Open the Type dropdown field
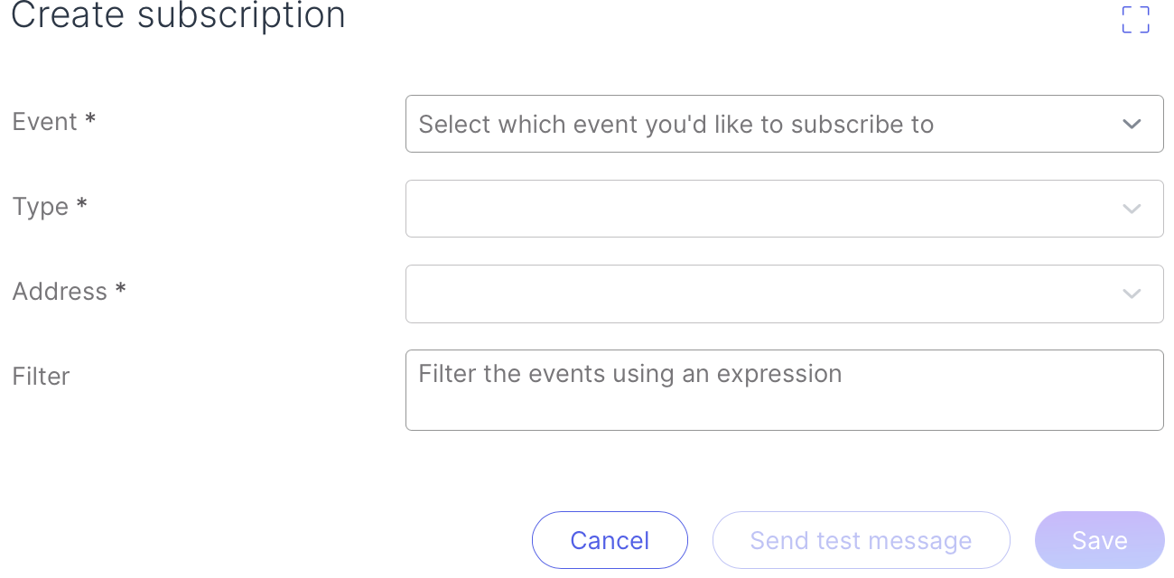The width and height of the screenshot is (1174, 578). pos(784,209)
